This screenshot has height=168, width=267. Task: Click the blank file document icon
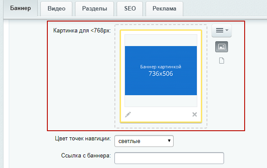(221, 61)
